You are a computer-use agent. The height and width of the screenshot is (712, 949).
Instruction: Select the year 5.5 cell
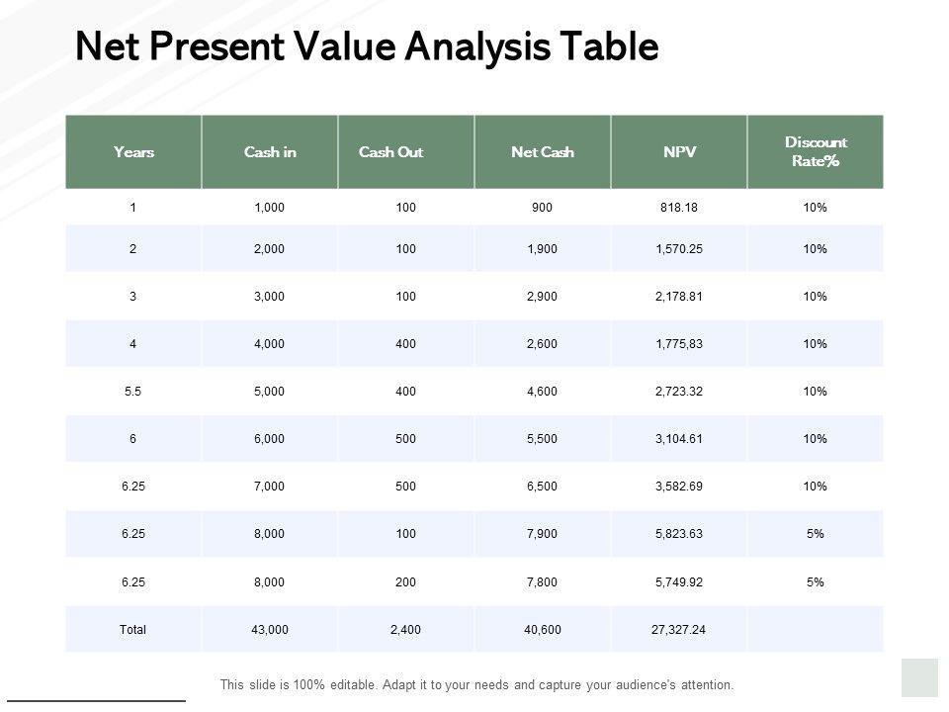[x=133, y=392]
